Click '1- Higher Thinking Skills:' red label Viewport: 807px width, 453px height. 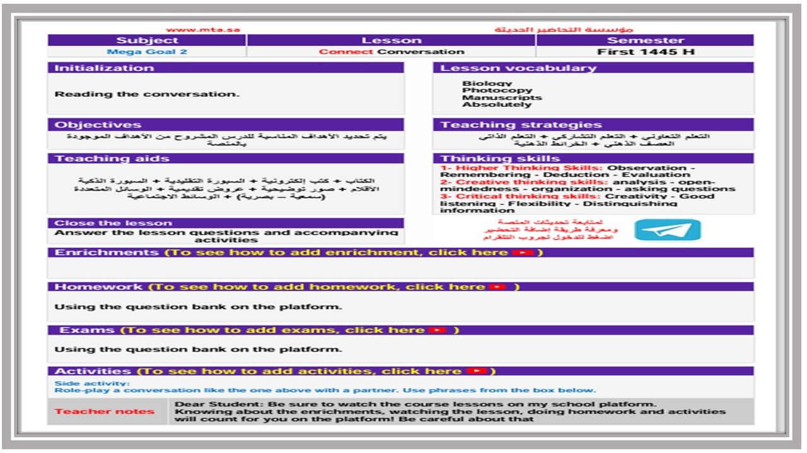click(x=521, y=168)
